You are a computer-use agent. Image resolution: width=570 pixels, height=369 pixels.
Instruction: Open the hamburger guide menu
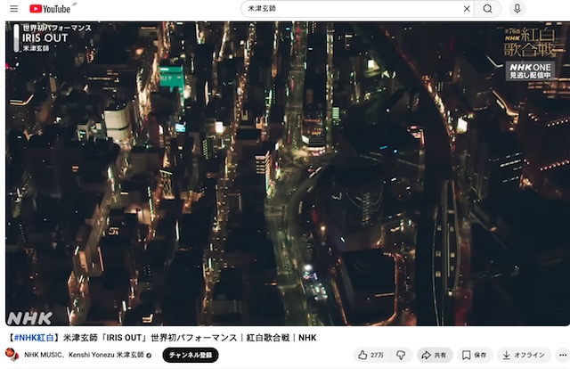14,8
